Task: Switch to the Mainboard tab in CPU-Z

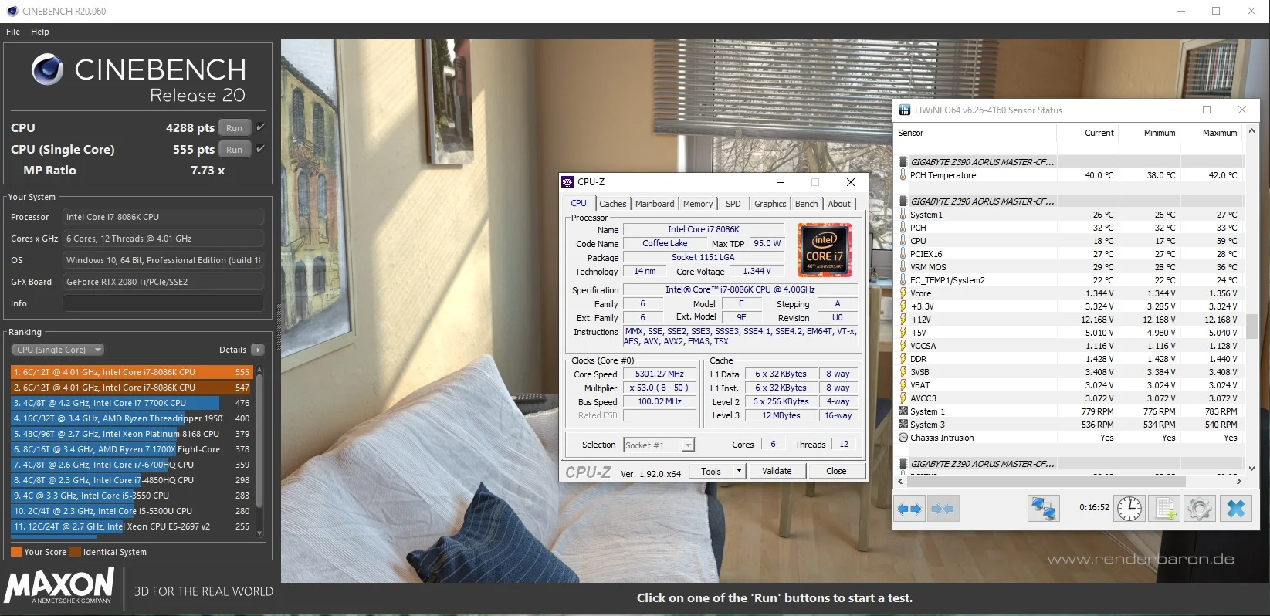Action: 655,204
